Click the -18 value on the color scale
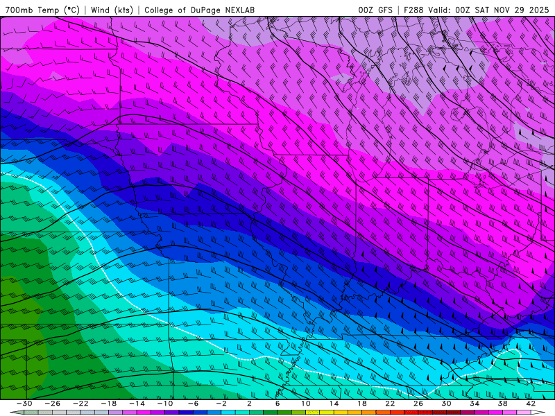This screenshot has height=416, width=555. tap(109, 404)
